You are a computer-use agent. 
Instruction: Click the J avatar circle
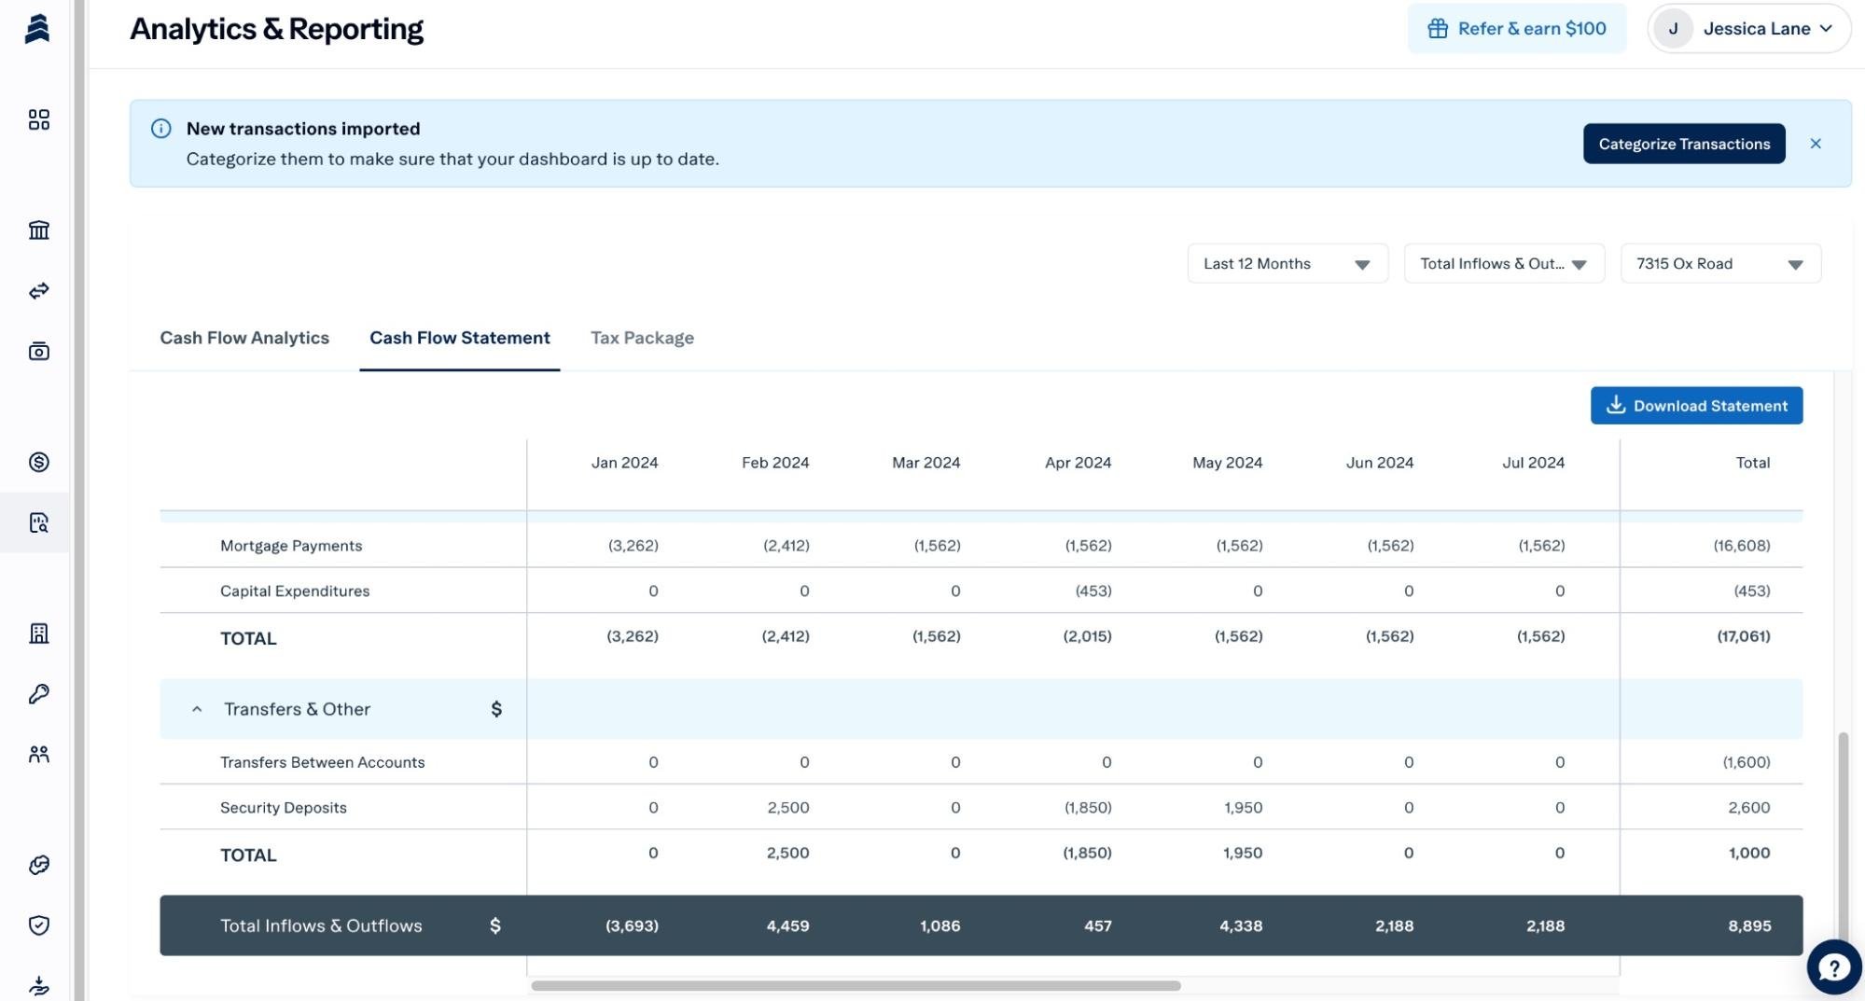pyautogui.click(x=1673, y=29)
